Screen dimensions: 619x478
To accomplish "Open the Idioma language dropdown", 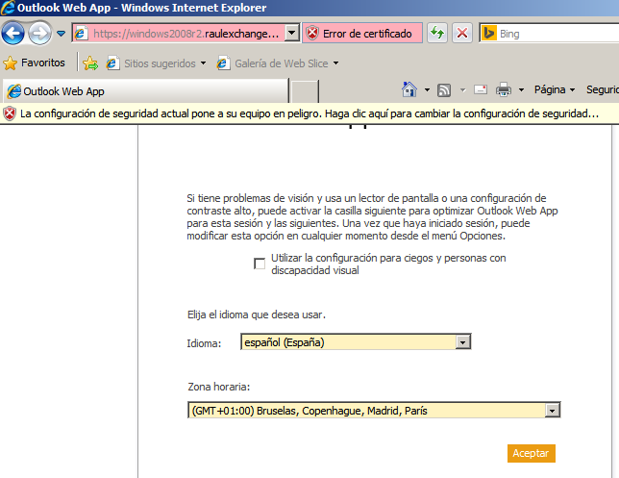I will click(356, 342).
